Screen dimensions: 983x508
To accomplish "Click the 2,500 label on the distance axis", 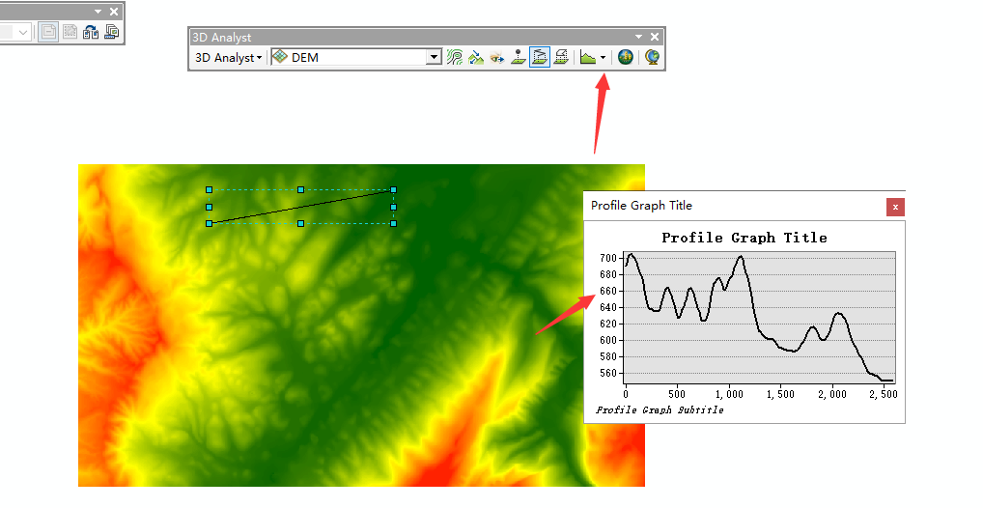I will 884,394.
